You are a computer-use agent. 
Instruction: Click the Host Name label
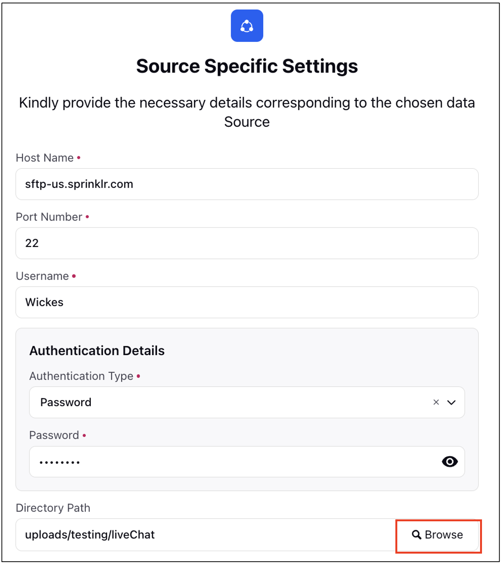[45, 158]
